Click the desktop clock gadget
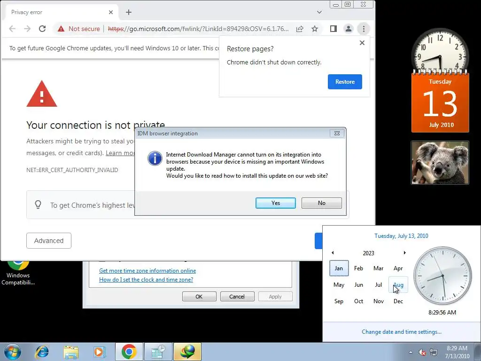 [440, 50]
